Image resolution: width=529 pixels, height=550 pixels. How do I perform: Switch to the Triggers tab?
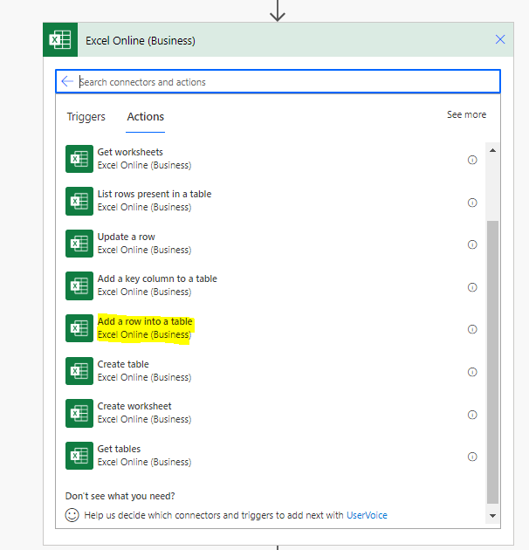pos(86,117)
